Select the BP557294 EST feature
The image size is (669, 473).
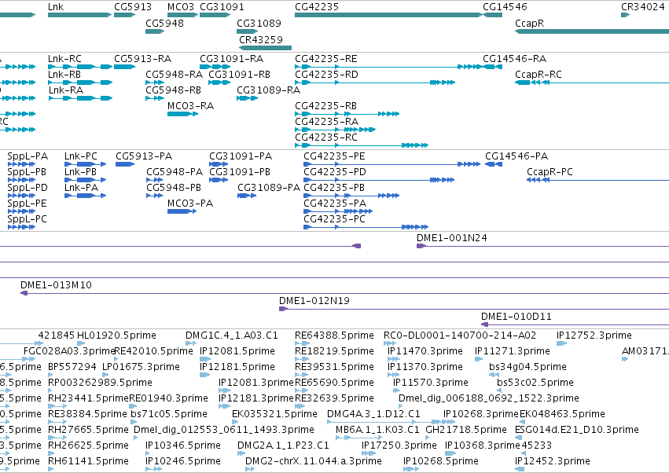[51, 375]
